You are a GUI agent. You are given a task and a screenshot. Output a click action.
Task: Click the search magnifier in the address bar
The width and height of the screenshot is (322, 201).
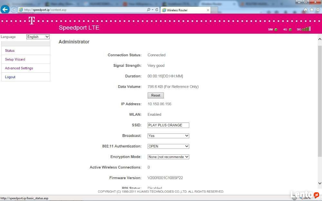pos(148,10)
